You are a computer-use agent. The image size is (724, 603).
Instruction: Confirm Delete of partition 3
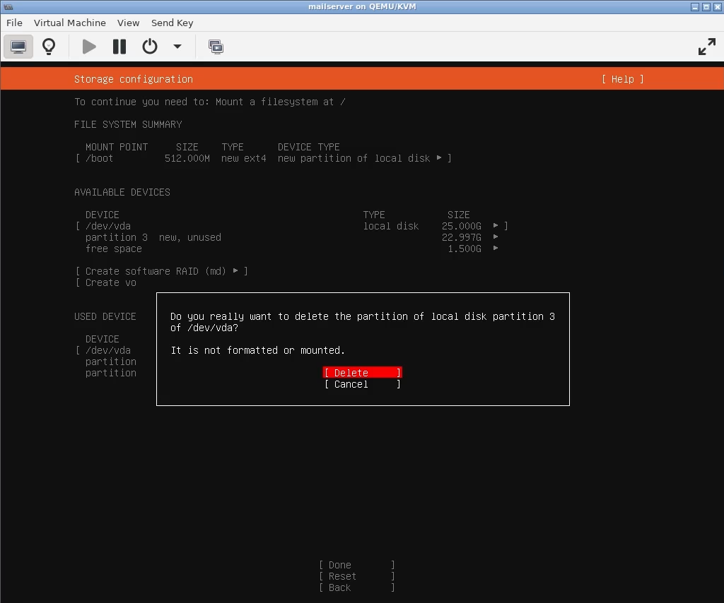pos(363,373)
